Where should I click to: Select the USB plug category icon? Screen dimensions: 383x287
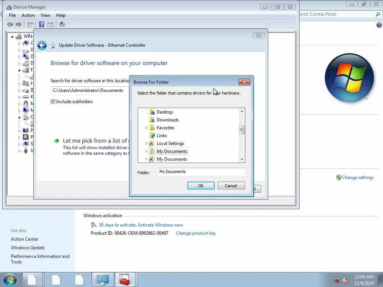coord(26,151)
